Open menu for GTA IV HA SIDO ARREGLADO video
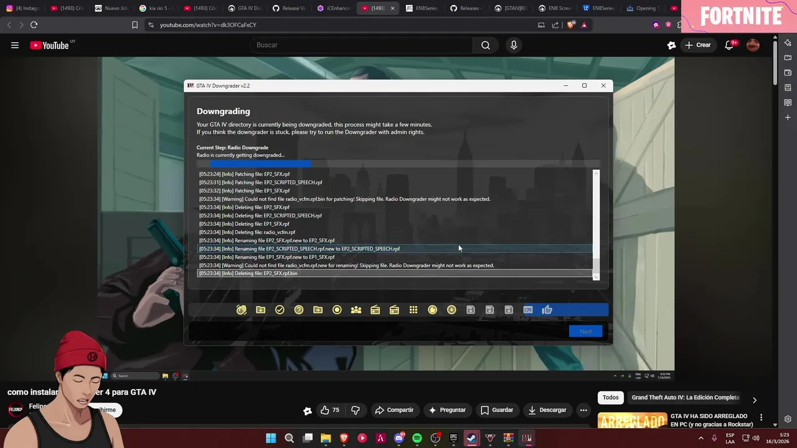 (x=761, y=418)
